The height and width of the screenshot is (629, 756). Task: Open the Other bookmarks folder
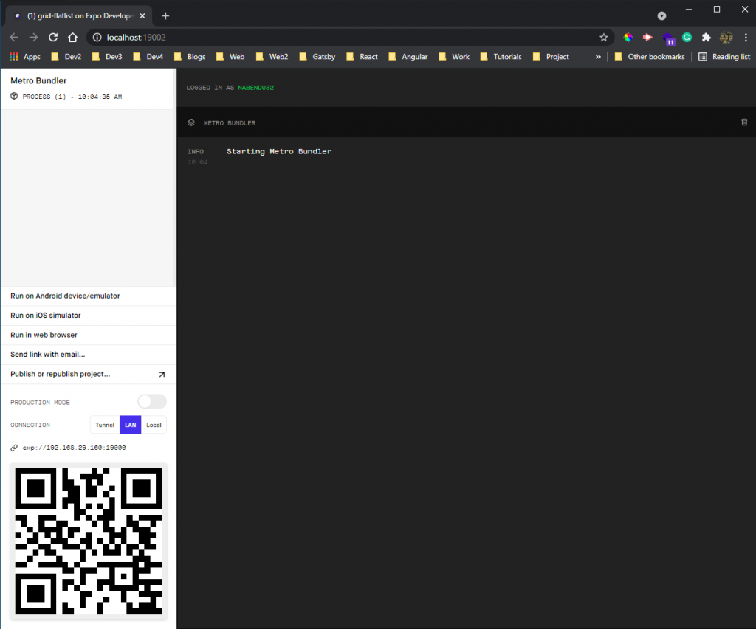[650, 56]
